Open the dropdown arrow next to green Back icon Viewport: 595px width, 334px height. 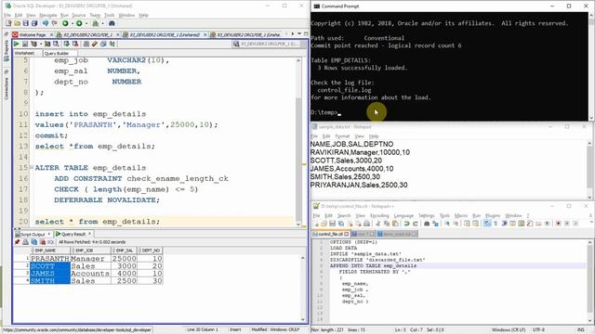click(x=72, y=23)
